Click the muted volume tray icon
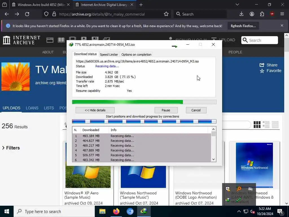This screenshot has height=217, width=289. pyautogui.click(x=252, y=212)
